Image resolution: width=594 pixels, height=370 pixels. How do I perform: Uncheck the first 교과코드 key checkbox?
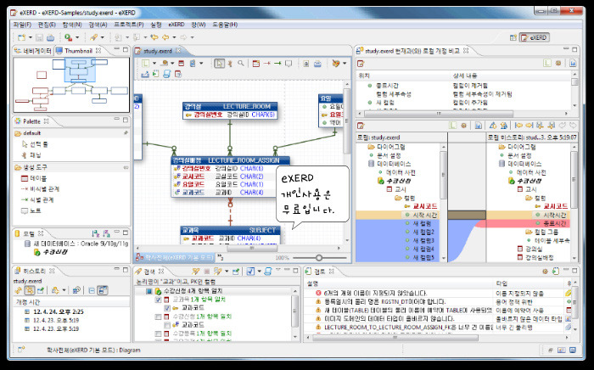(x=166, y=308)
